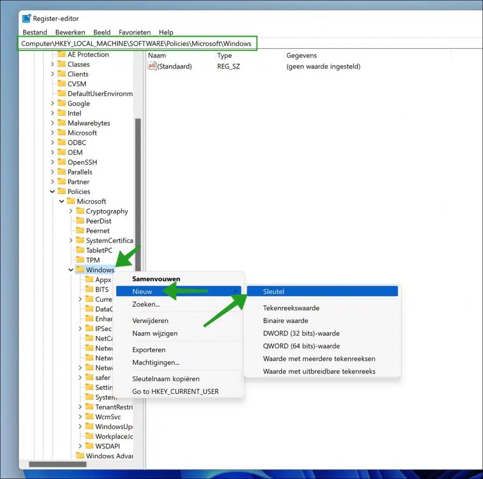The height and width of the screenshot is (479, 483).
Task: Click the Register-editor app icon in title bar
Action: tap(26, 18)
